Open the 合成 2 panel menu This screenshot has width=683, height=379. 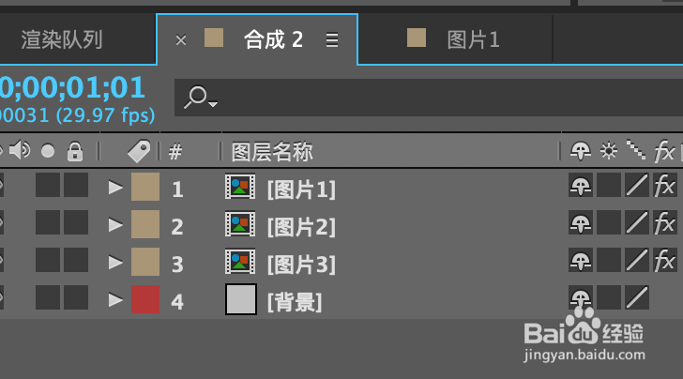point(331,39)
